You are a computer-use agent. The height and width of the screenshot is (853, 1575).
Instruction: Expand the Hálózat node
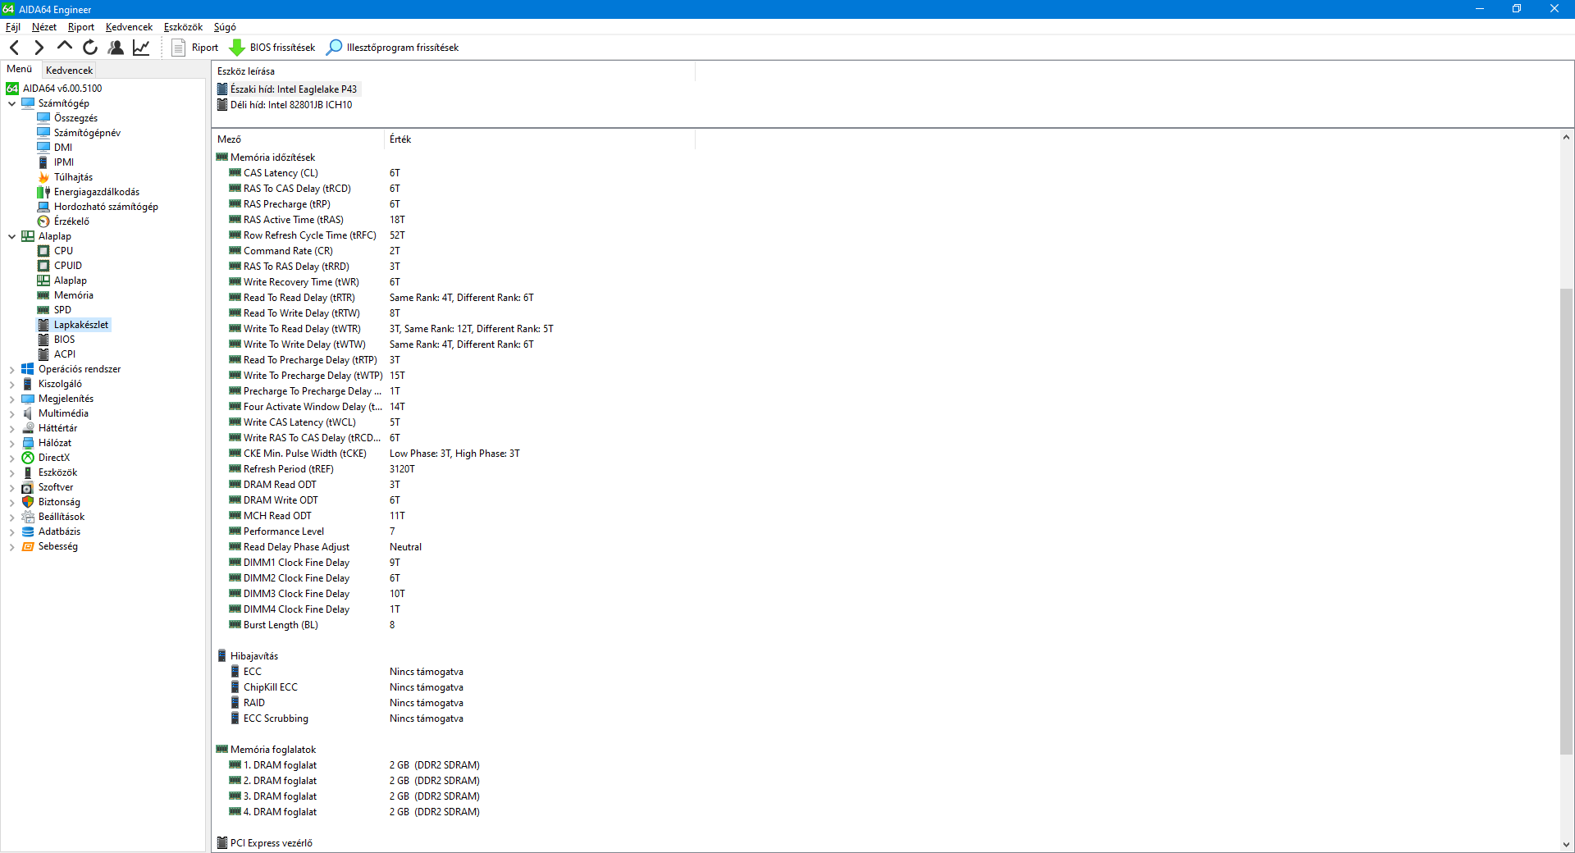12,444
